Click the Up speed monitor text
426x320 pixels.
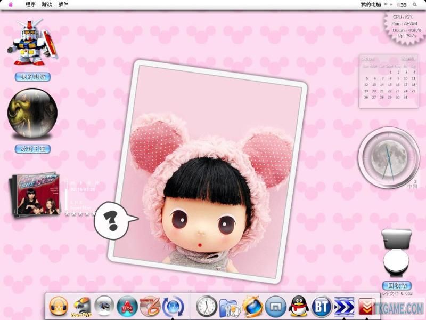click(407, 36)
